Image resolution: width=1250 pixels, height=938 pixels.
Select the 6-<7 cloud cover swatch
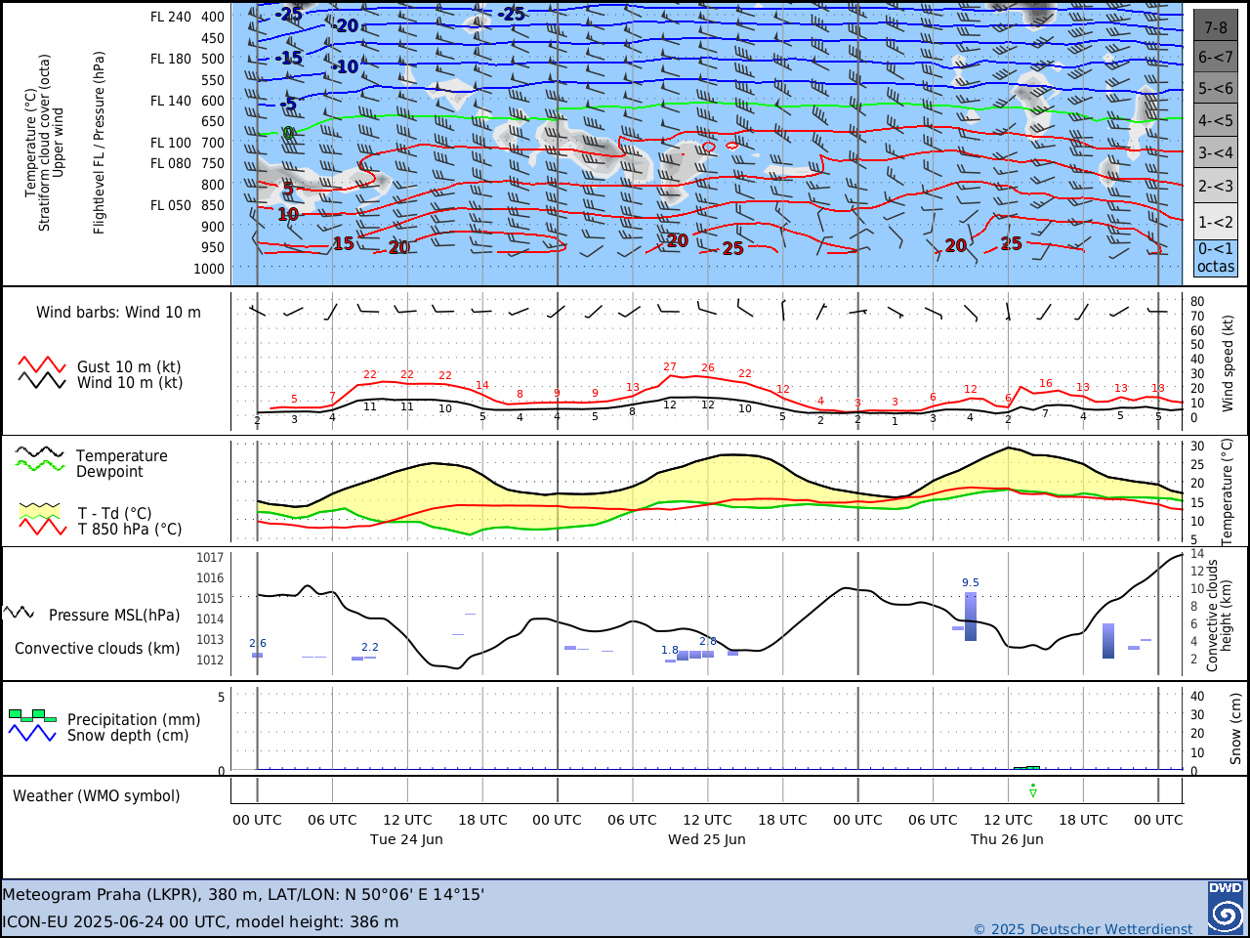1216,58
